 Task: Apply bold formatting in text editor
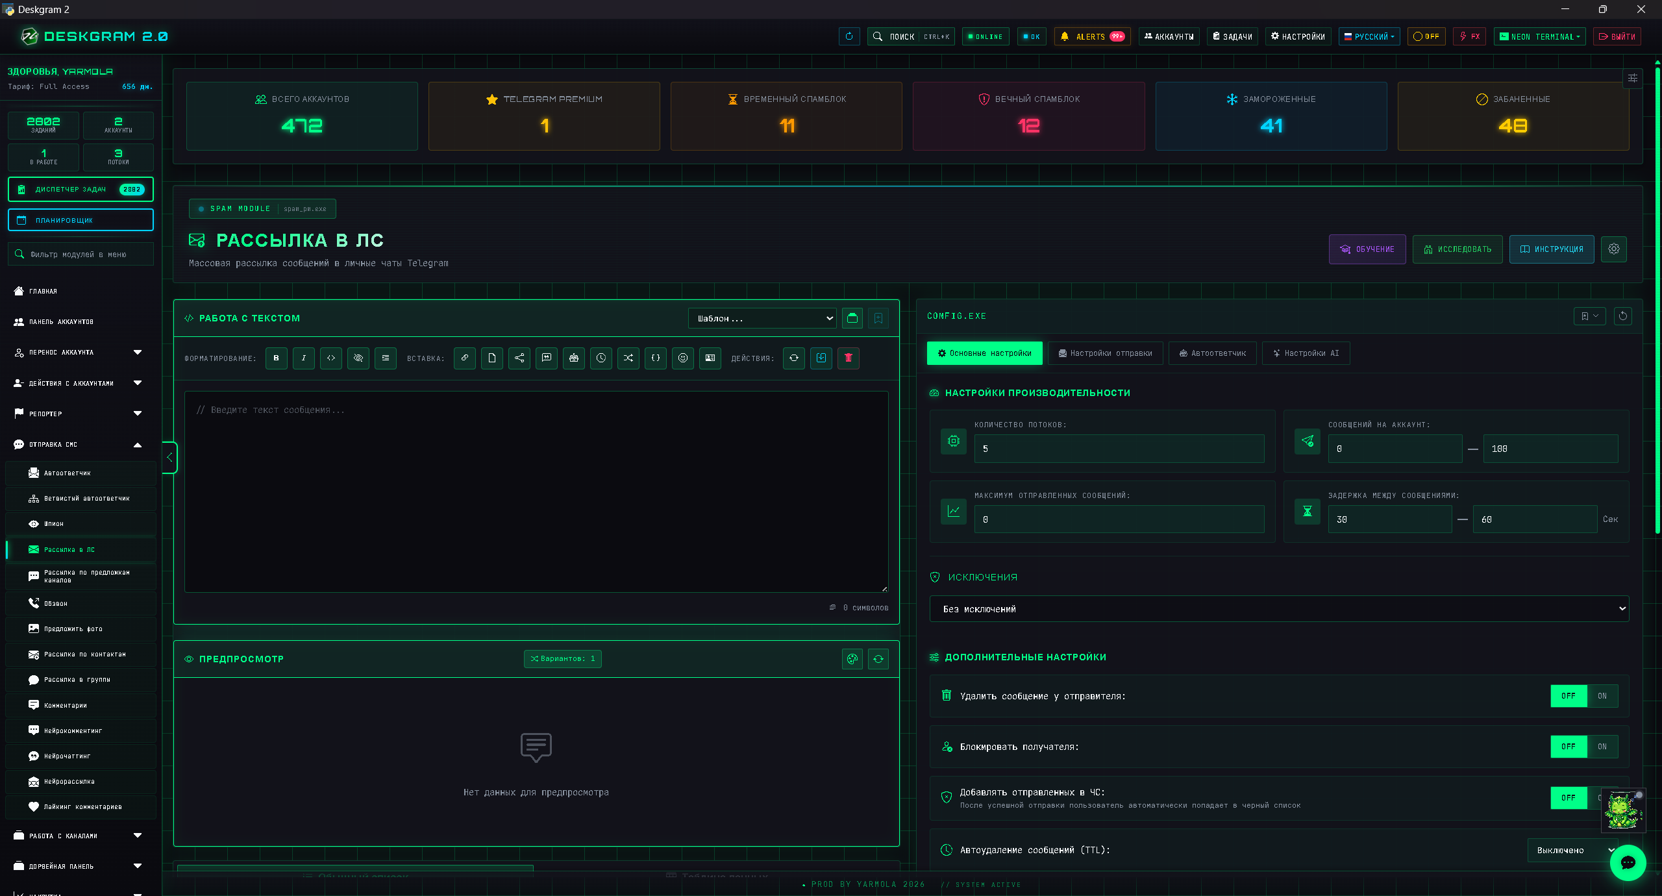277,358
